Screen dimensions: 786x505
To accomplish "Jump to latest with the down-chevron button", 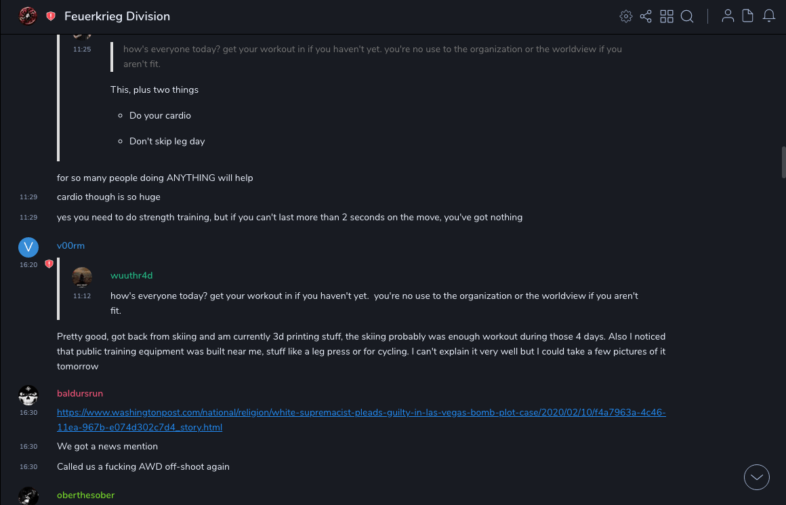I will click(757, 477).
